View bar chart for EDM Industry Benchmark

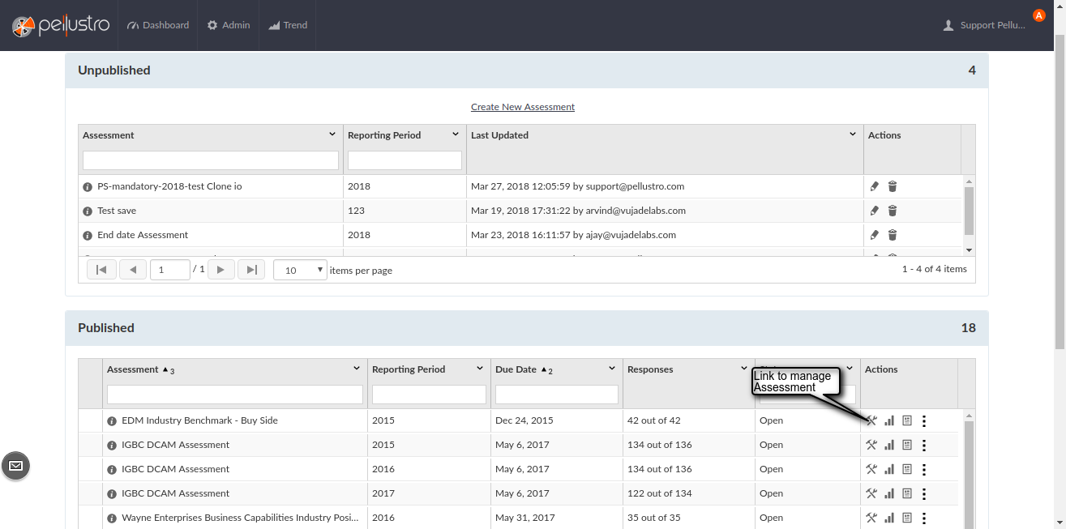[x=889, y=420]
